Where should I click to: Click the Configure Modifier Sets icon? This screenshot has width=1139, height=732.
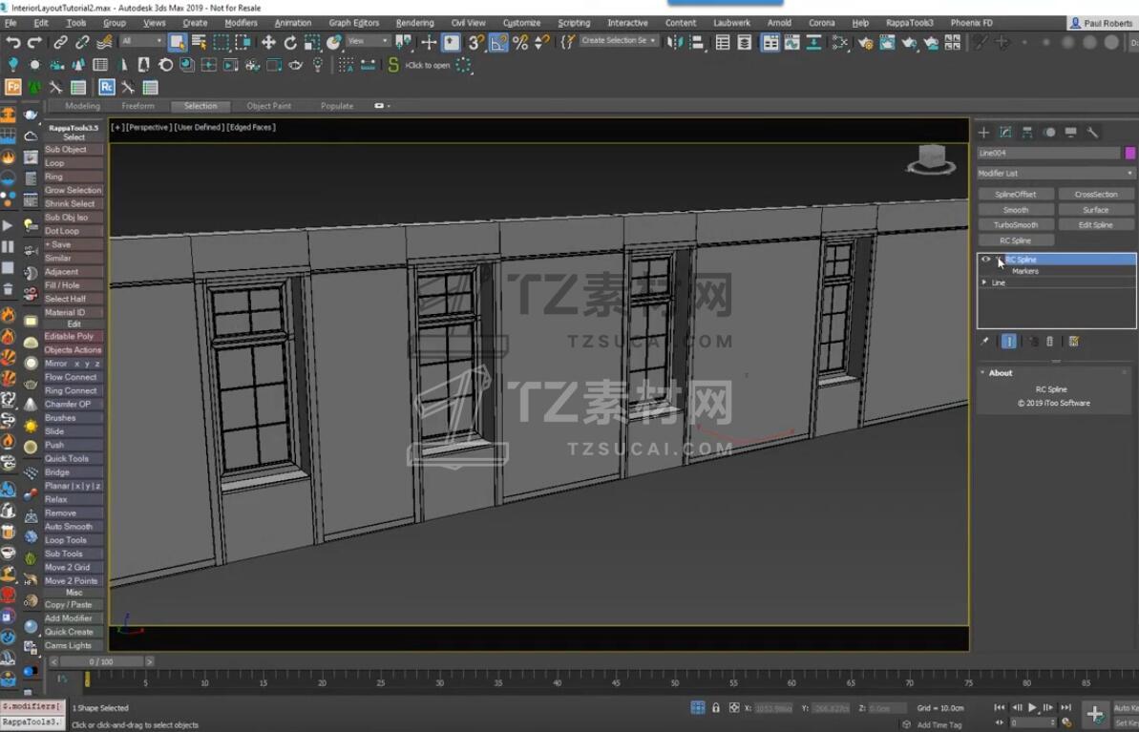coord(1073,342)
